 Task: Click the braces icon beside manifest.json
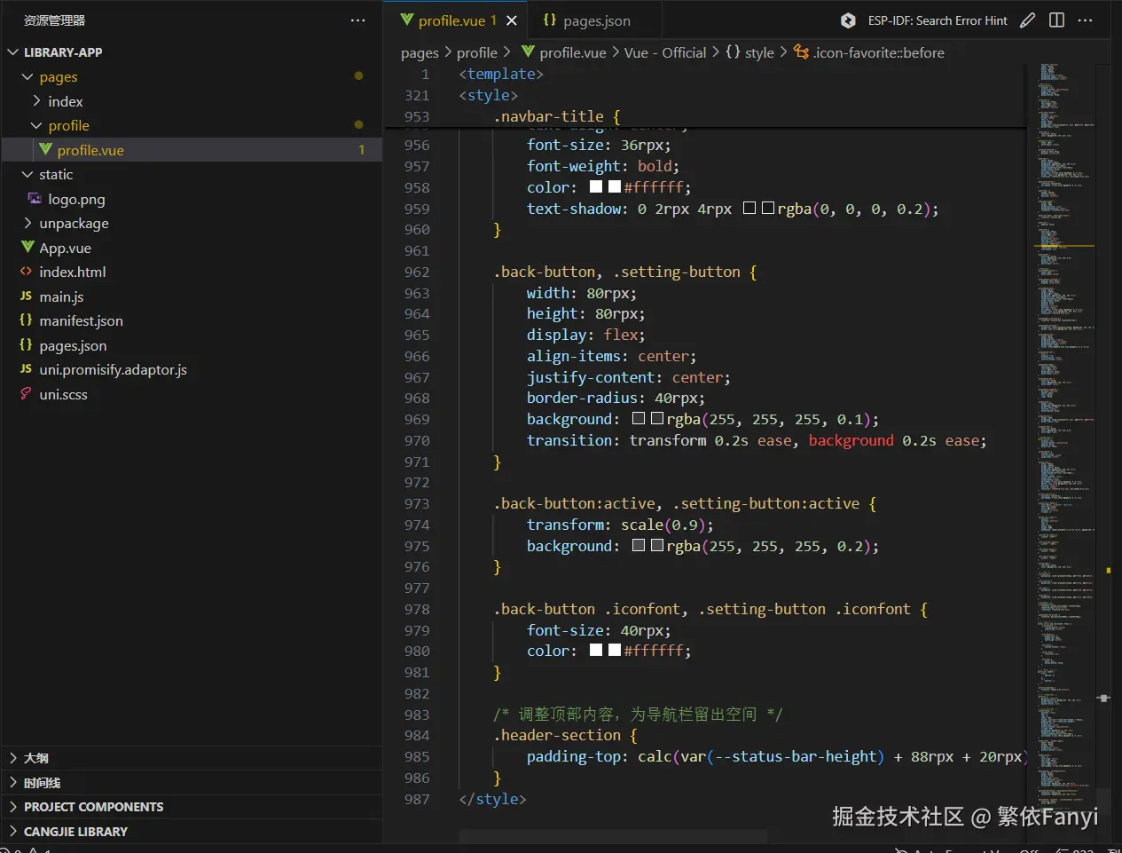(26, 320)
